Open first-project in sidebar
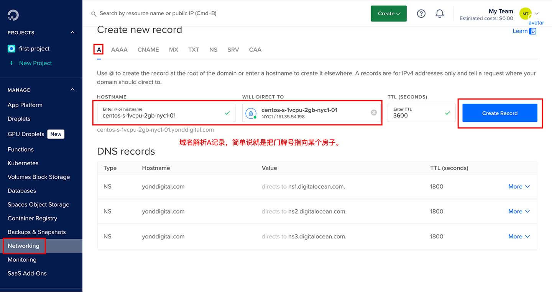 click(x=34, y=49)
